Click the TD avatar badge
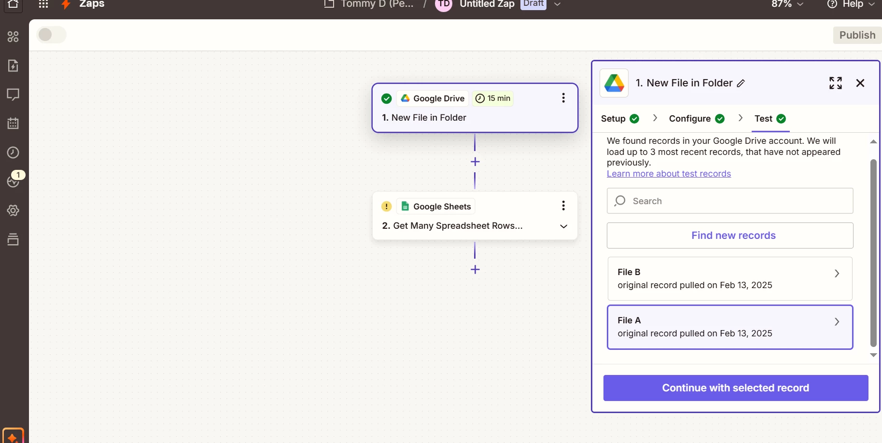 (x=444, y=4)
